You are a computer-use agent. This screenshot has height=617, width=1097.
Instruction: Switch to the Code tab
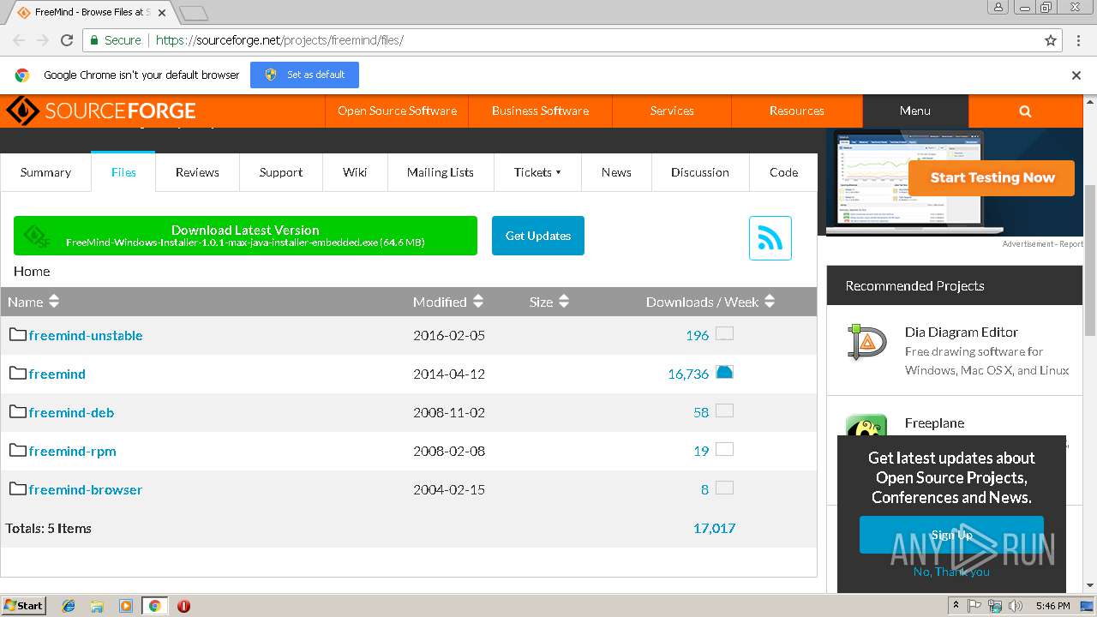(783, 172)
